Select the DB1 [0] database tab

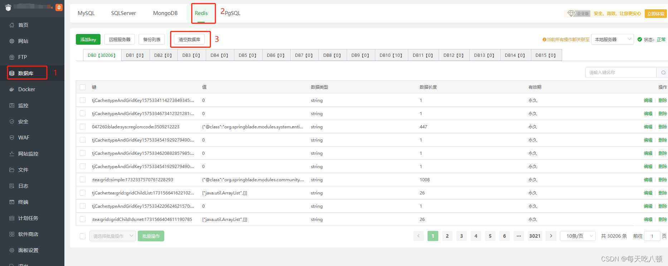click(x=135, y=55)
